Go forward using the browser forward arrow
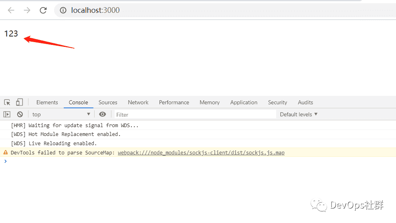 click(27, 10)
